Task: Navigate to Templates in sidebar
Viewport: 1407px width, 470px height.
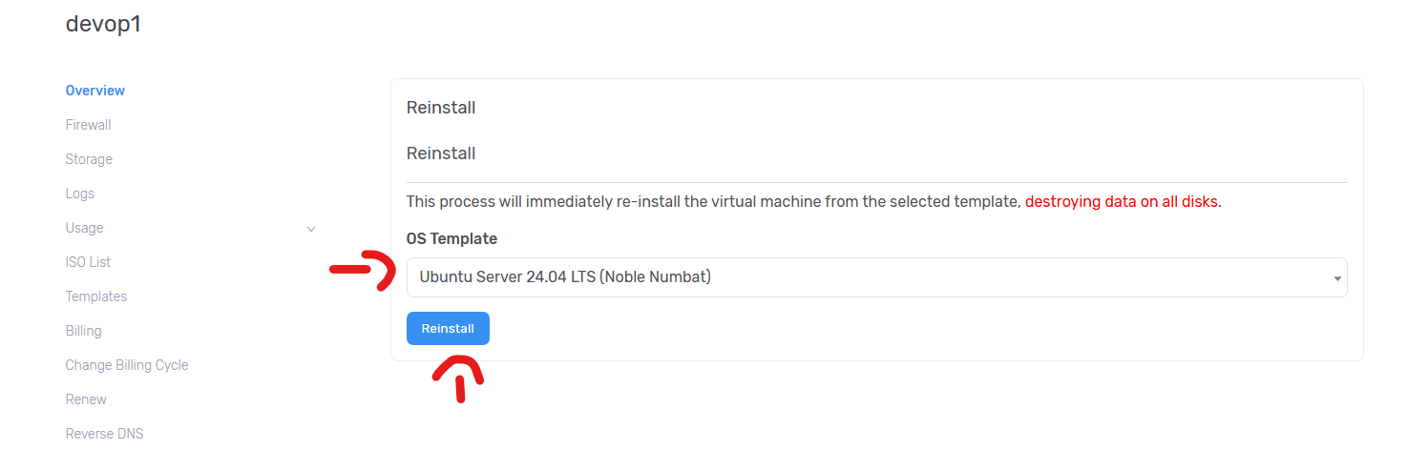Action: [x=95, y=296]
